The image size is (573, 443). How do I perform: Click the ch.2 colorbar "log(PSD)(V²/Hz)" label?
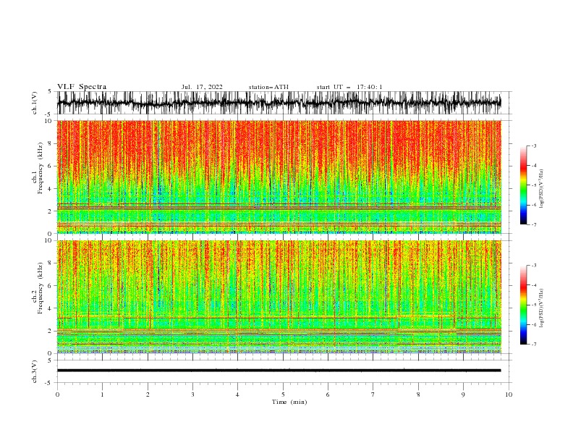(x=542, y=308)
